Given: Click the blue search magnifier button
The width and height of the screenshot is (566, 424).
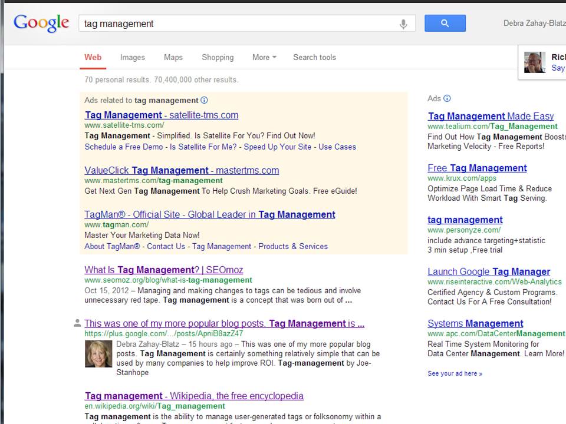Looking at the screenshot, I should pos(445,23).
